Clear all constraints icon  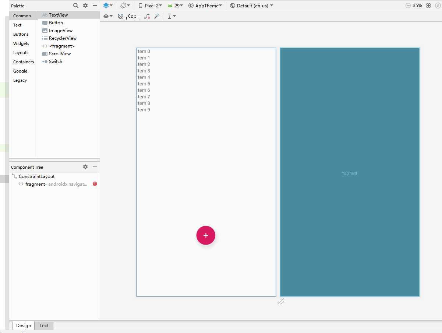(147, 16)
